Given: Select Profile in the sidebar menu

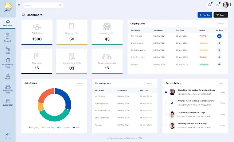Looking at the screenshot, I should point(8,76).
